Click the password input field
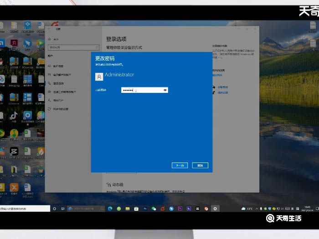The width and height of the screenshot is (319, 239). click(140, 90)
